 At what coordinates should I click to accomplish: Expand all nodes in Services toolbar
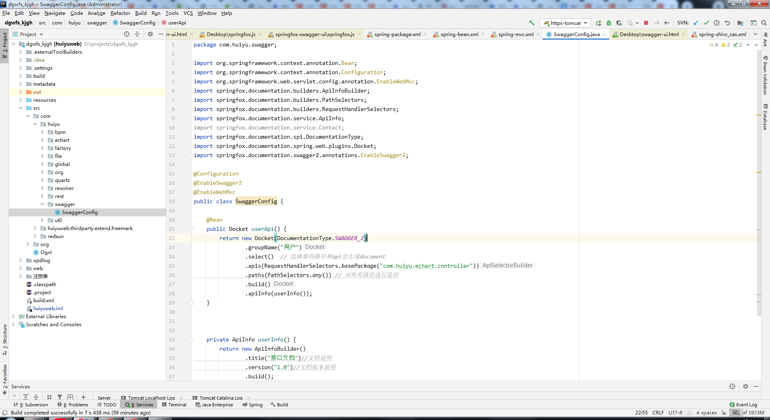26,397
